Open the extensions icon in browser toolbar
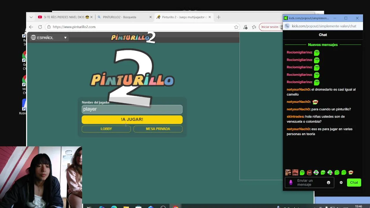370x208 pixels. 245,27
